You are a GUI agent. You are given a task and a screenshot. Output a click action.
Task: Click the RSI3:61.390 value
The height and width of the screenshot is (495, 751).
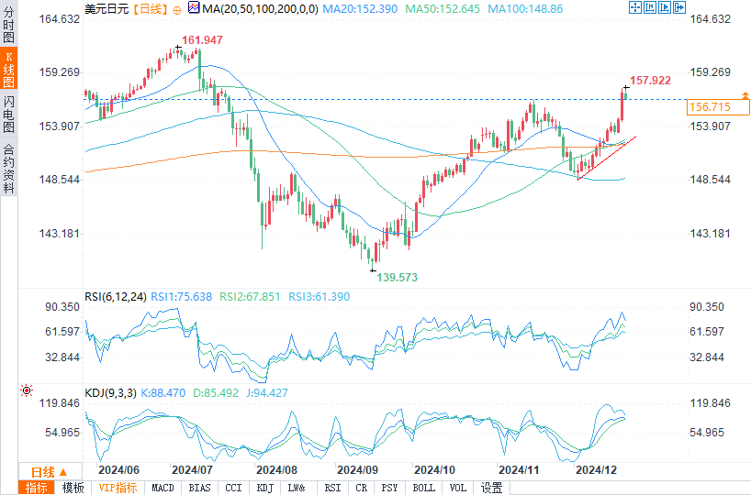click(319, 296)
